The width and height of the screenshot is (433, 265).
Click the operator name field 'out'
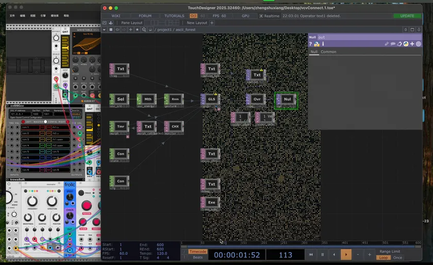(x=369, y=37)
